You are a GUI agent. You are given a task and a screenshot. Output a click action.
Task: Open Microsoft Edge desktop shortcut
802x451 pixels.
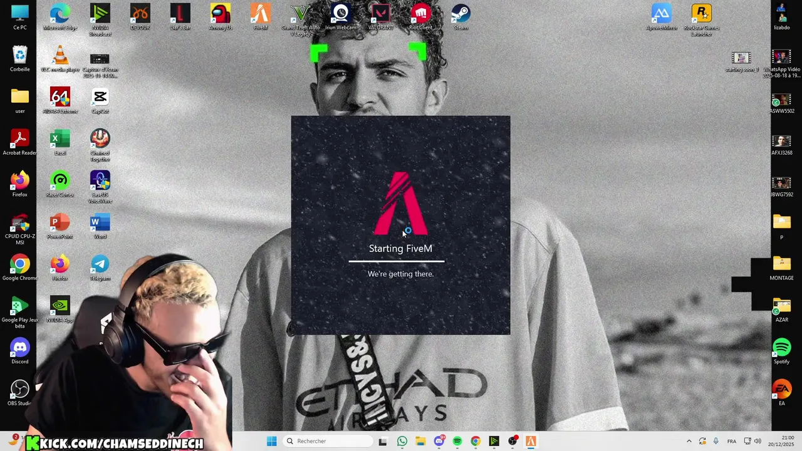60,17
